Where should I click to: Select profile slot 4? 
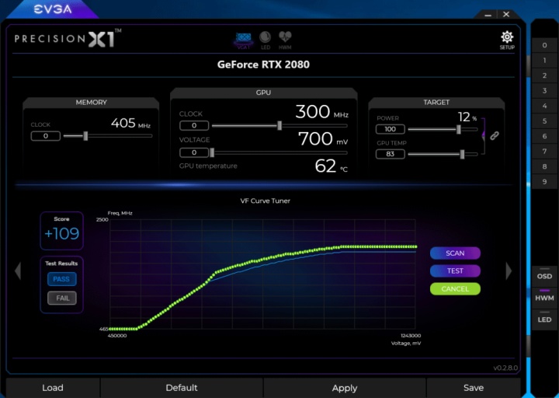[544, 106]
